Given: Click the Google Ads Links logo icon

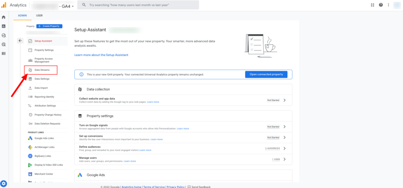Looking at the screenshot, I should pyautogui.click(x=30, y=138).
